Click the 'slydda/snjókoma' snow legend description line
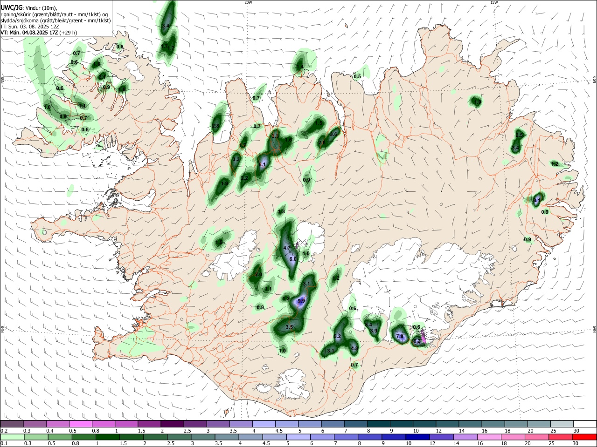Screen dimensions: 597x447 (x=56, y=20)
